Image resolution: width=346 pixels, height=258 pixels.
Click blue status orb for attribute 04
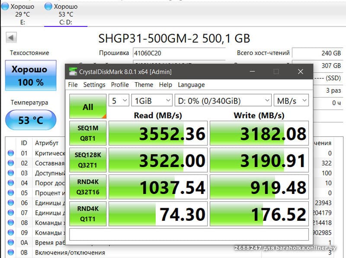tap(10, 183)
